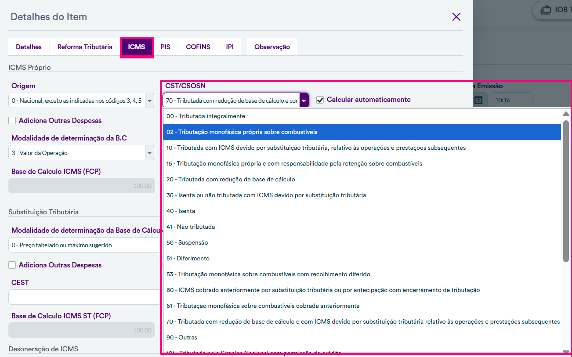Screen dimensions: 572x357
Task: Select option 00 - Tributada integralmente
Action: tap(206, 116)
